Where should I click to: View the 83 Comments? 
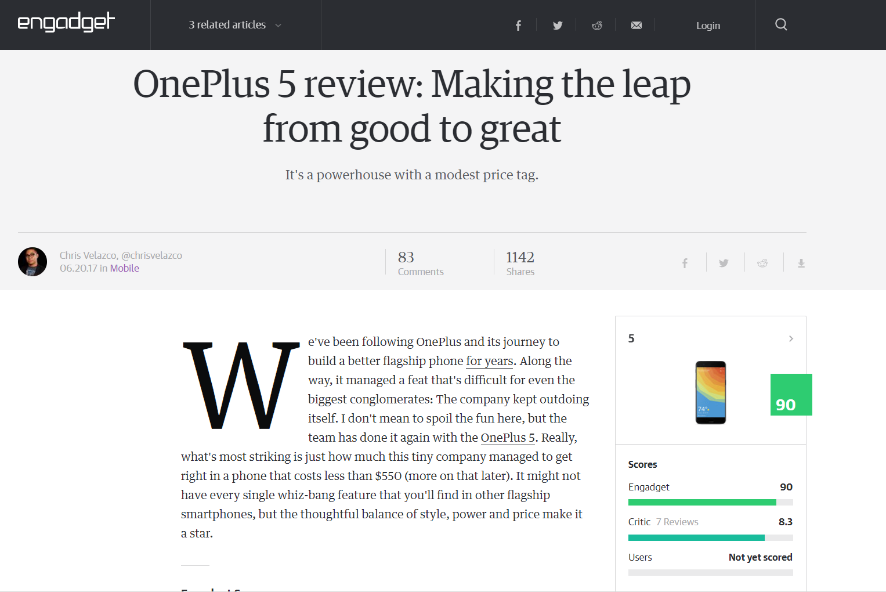tap(421, 263)
